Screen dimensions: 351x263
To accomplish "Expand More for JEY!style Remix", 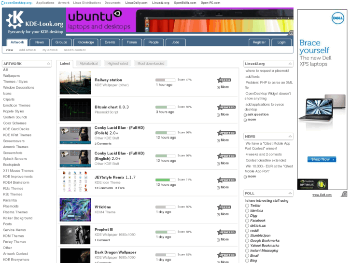I will (x=223, y=187).
